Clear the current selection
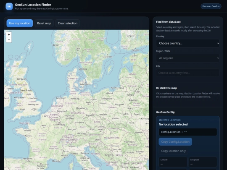The width and height of the screenshot is (227, 170). click(x=67, y=23)
